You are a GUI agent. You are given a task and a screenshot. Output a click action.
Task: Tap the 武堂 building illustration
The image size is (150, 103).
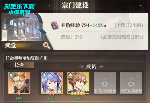(24, 27)
